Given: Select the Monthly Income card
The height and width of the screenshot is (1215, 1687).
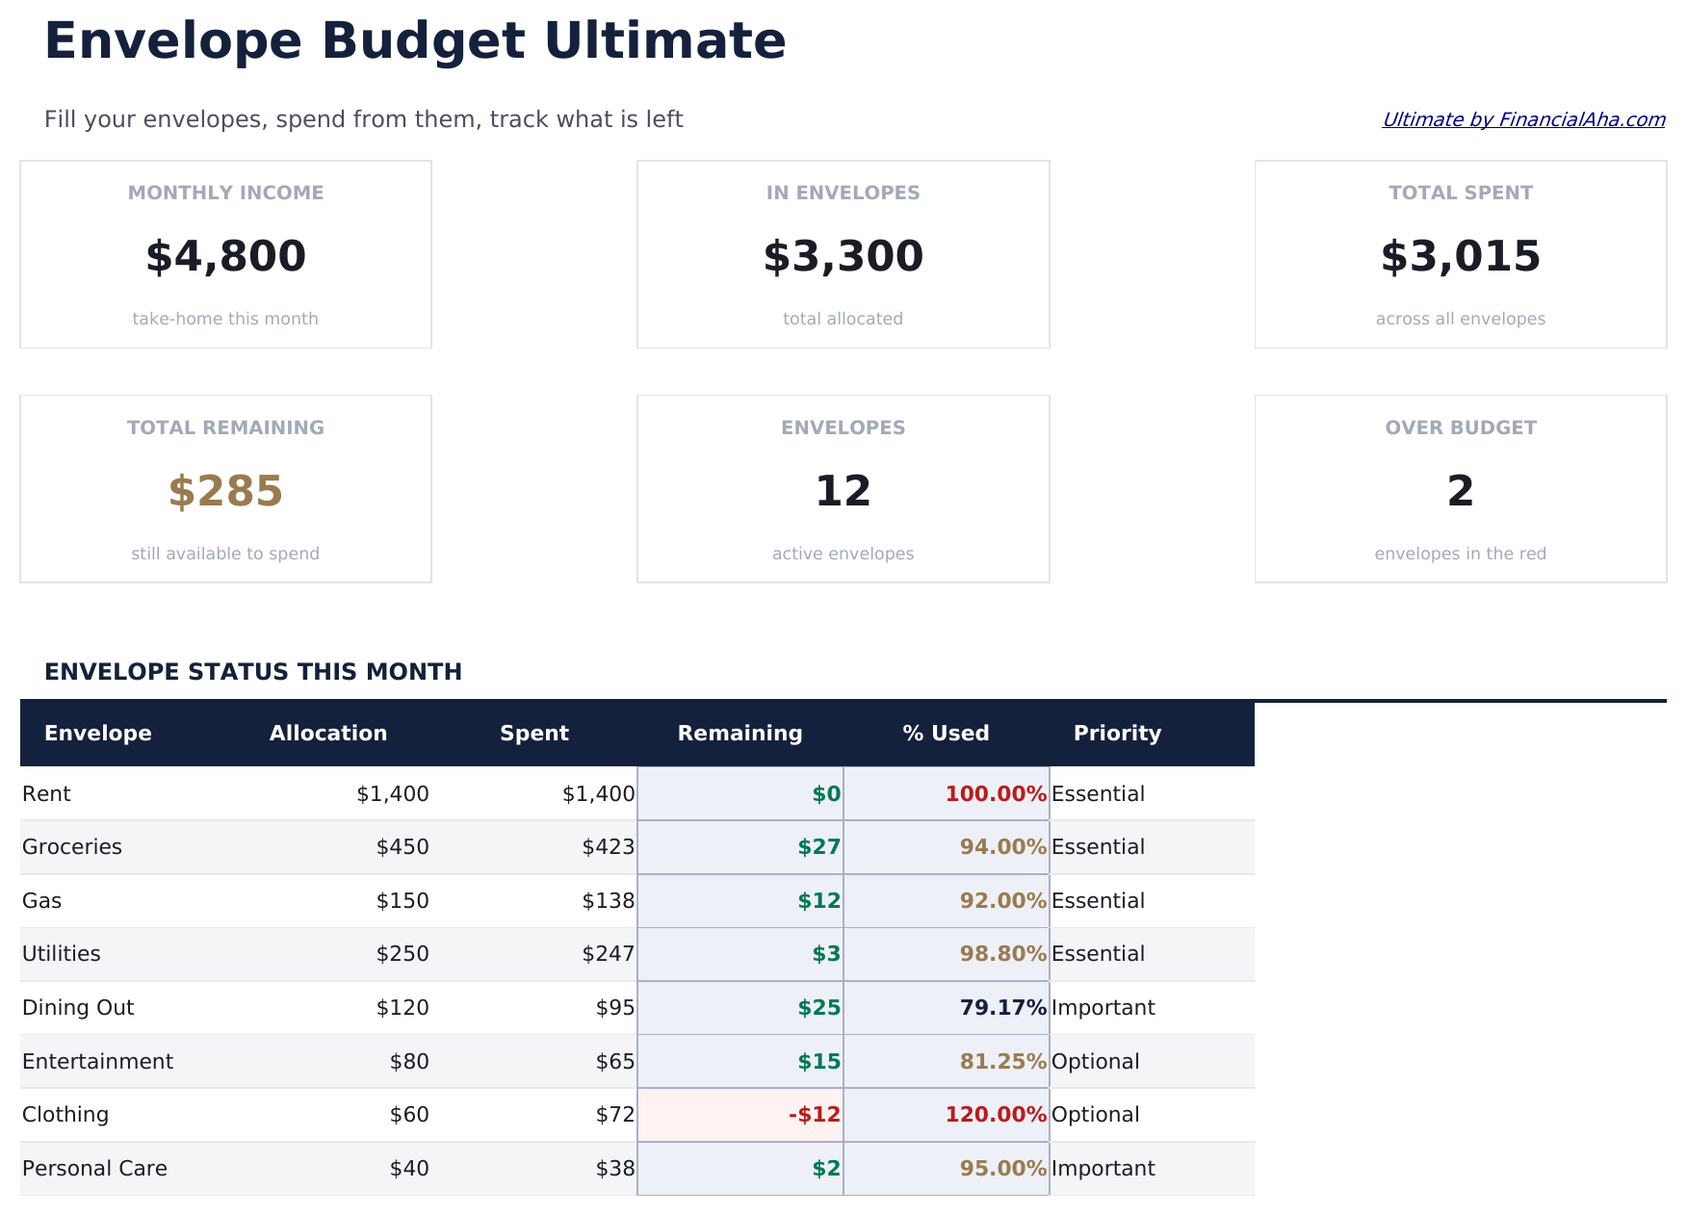Looking at the screenshot, I should [225, 253].
